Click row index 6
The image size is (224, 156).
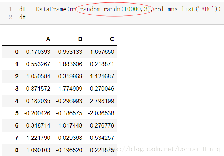tap(17, 125)
